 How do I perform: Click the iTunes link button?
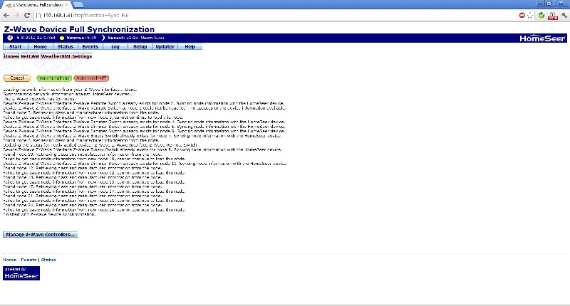coord(11,56)
